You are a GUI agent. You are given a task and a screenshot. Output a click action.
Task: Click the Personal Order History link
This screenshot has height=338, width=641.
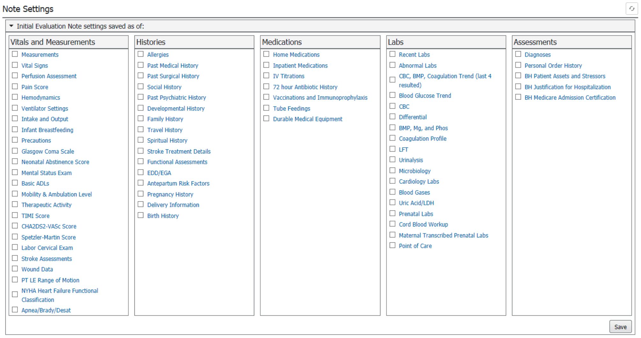click(553, 66)
